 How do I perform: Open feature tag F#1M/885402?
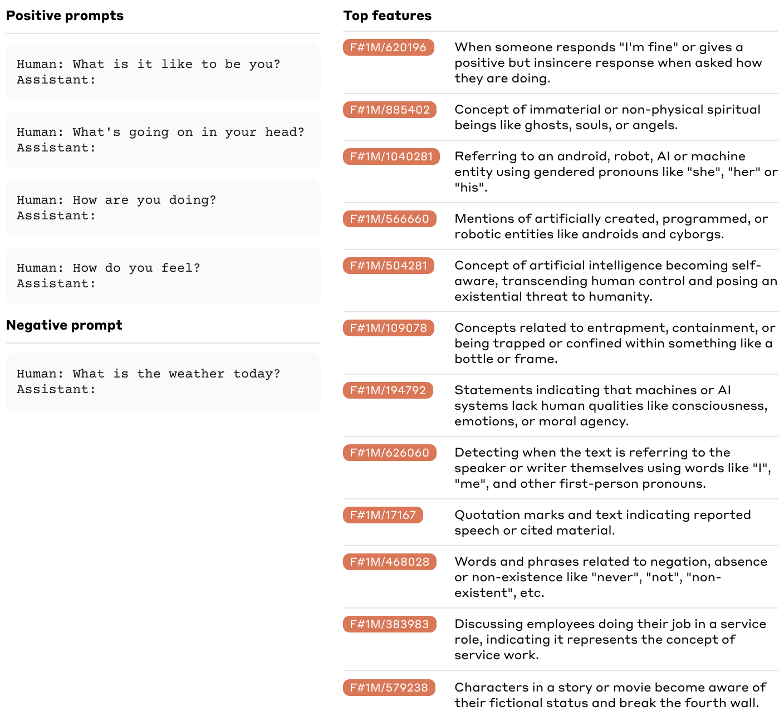389,110
